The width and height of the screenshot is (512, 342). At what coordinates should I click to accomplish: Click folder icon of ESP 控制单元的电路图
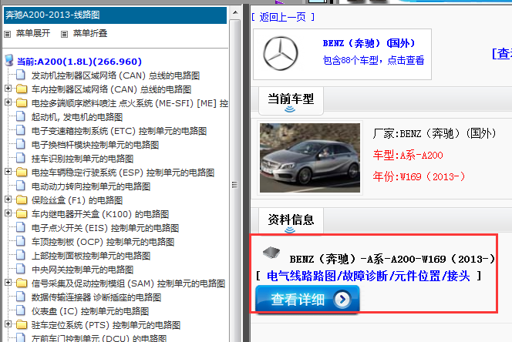point(22,172)
